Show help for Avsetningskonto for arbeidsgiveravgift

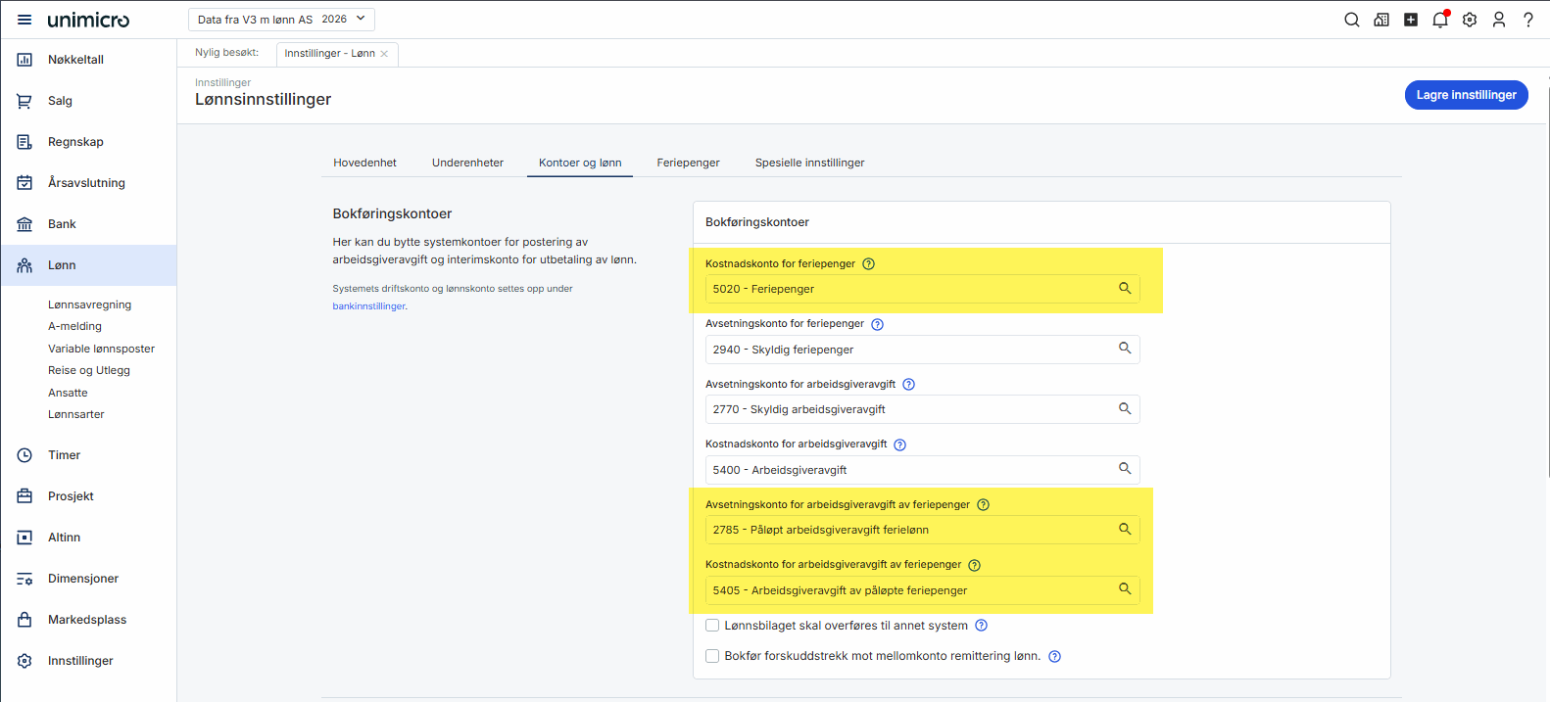[908, 385]
